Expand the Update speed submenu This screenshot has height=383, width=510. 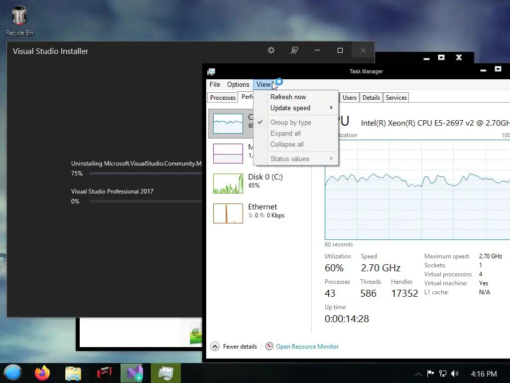pos(296,108)
